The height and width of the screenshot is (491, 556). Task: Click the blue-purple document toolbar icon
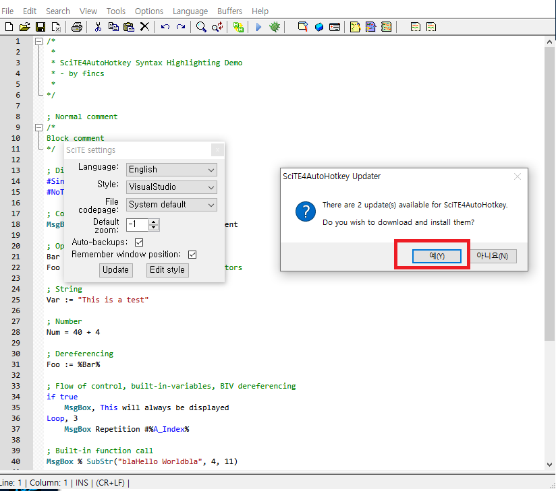click(x=370, y=27)
